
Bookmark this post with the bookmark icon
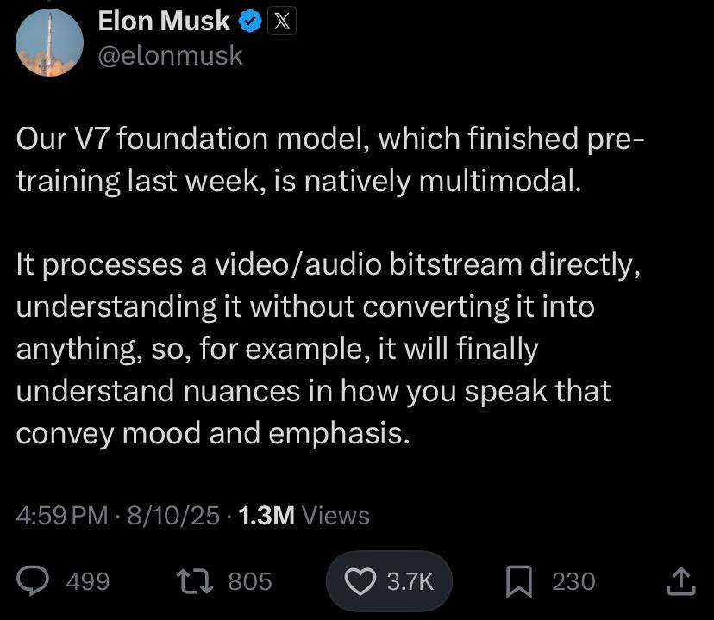pos(519,581)
